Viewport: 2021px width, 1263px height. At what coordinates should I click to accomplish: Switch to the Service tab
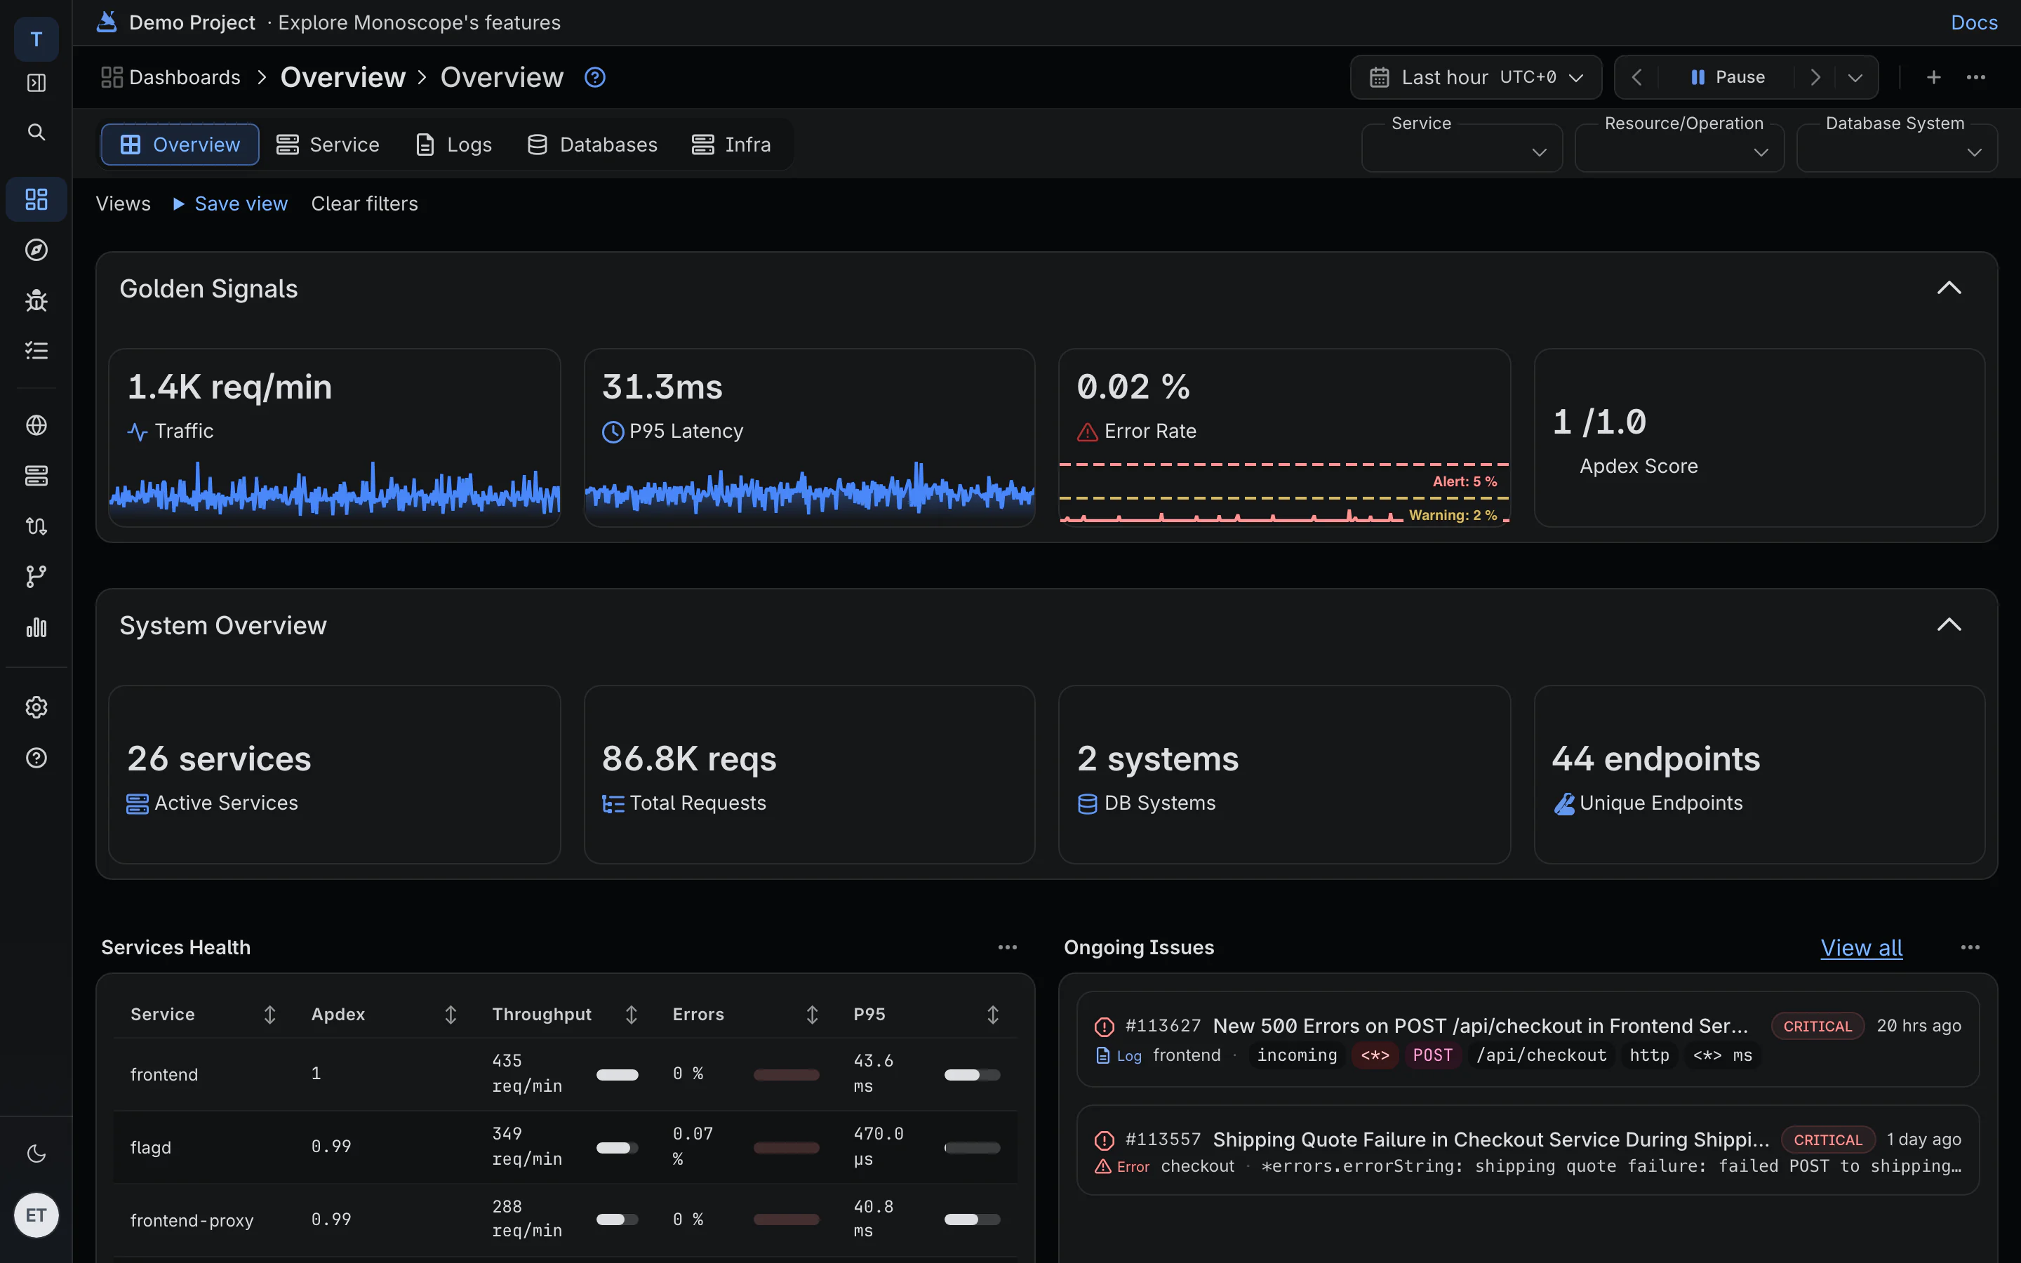(328, 145)
